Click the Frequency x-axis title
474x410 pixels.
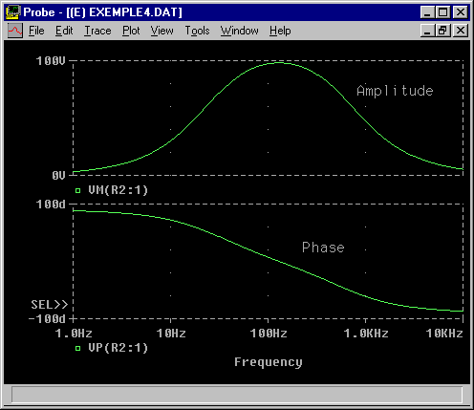269,362
